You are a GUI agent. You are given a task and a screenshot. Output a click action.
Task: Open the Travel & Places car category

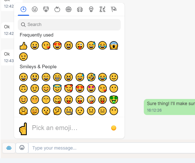tap(80, 9)
